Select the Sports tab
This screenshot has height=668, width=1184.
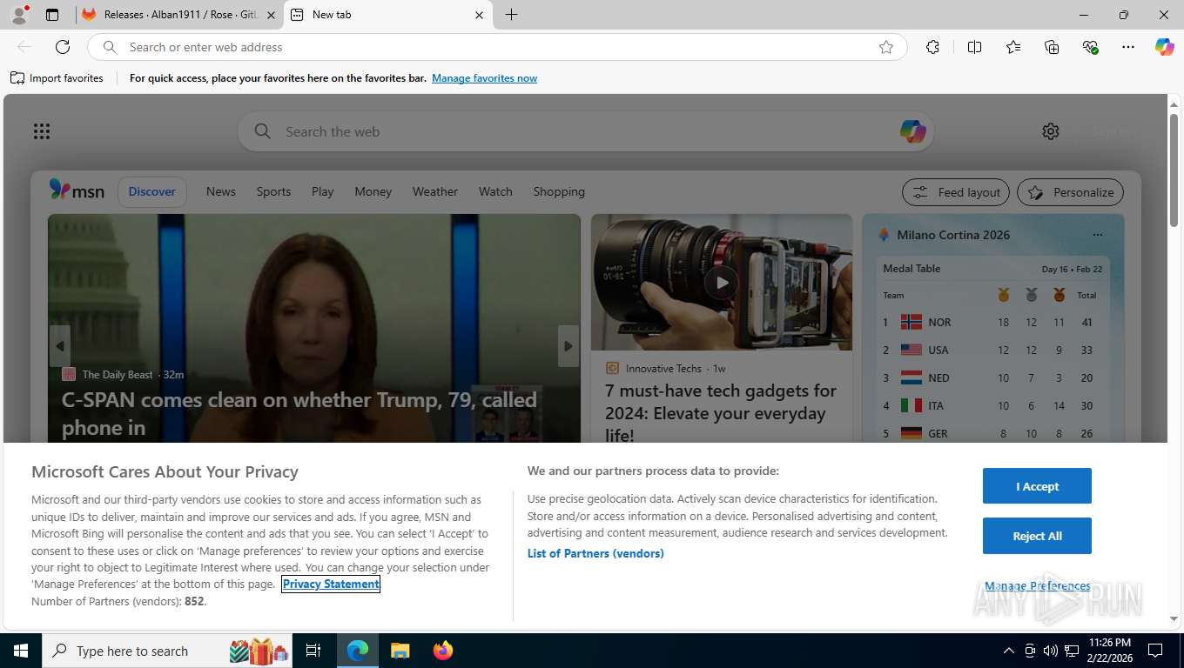click(x=273, y=191)
